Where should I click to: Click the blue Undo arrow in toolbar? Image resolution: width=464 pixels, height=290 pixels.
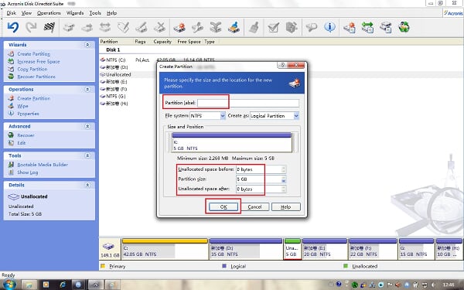point(12,27)
